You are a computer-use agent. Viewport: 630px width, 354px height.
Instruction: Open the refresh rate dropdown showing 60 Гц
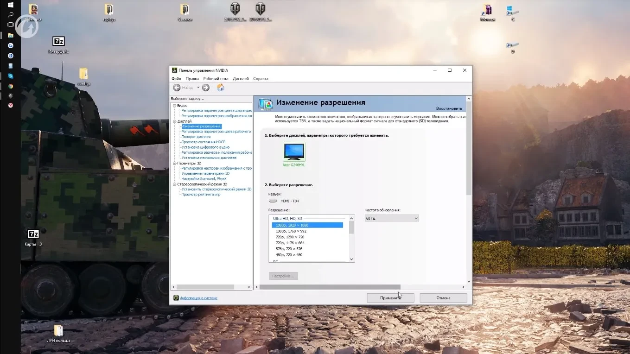[x=392, y=218]
